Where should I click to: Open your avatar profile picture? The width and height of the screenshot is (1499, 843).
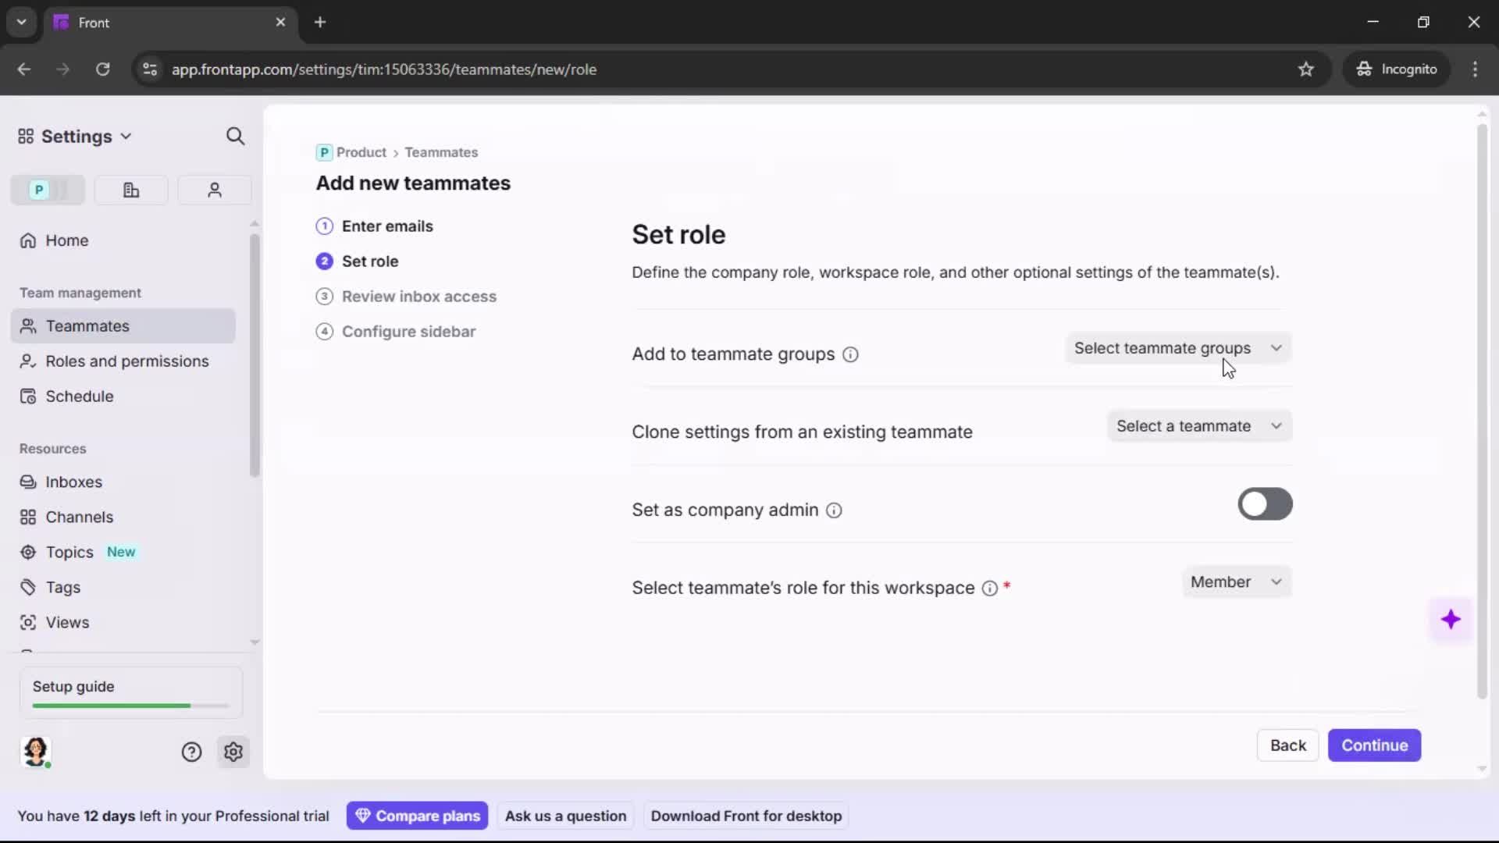[36, 752]
